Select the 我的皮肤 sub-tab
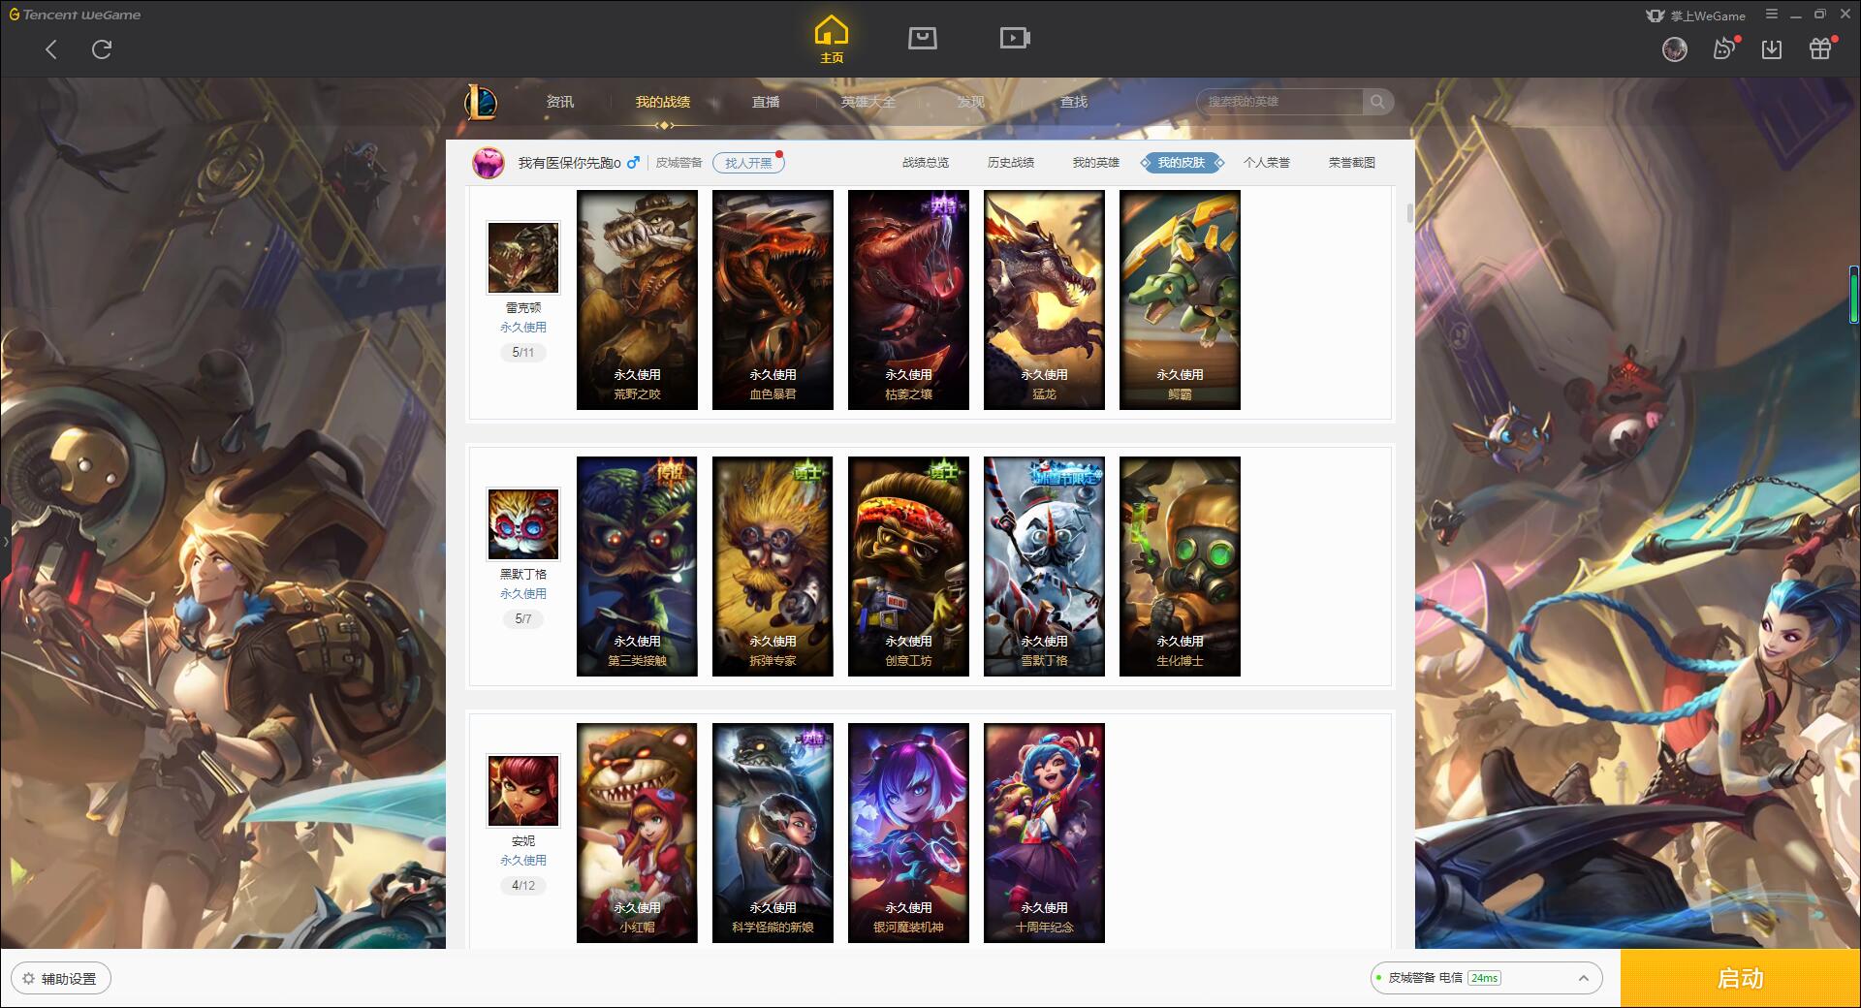This screenshot has width=1861, height=1008. click(x=1182, y=163)
